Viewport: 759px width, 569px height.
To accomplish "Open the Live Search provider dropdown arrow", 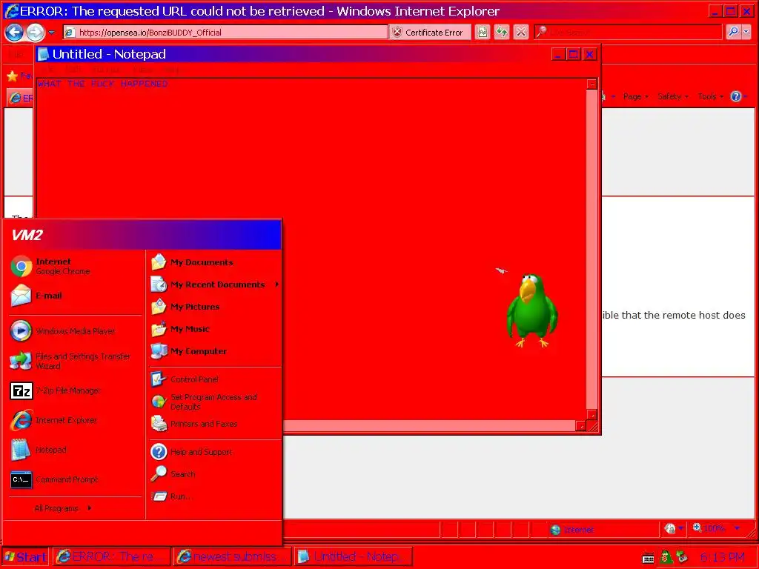I will coord(746,33).
